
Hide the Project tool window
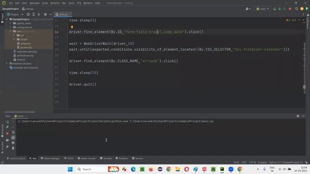50,14
